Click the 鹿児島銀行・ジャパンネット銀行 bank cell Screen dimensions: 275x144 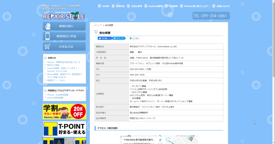pyautogui.click(x=176, y=107)
